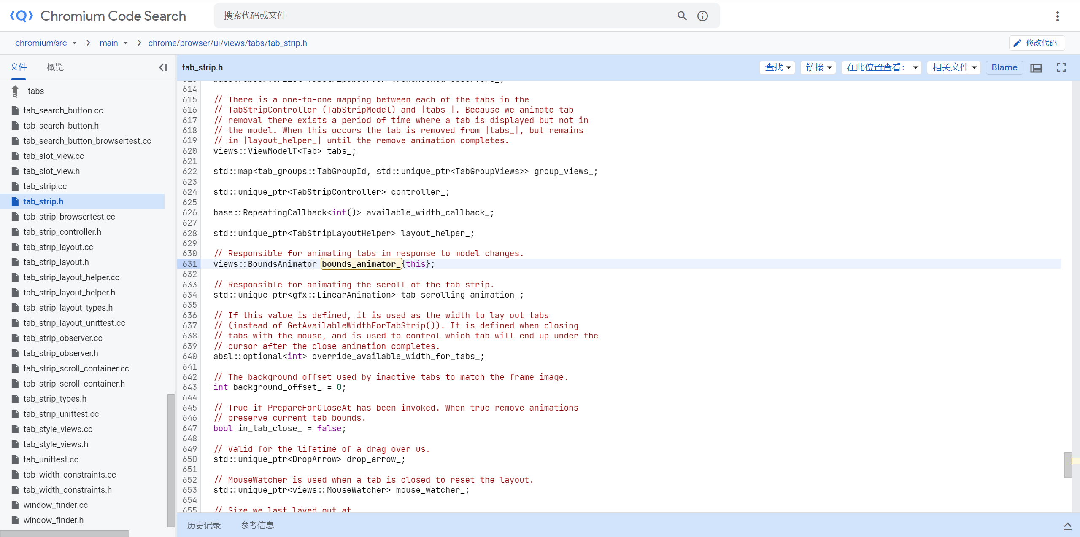Open tab_strip_observer.h file
The height and width of the screenshot is (537, 1080).
[x=60, y=353]
